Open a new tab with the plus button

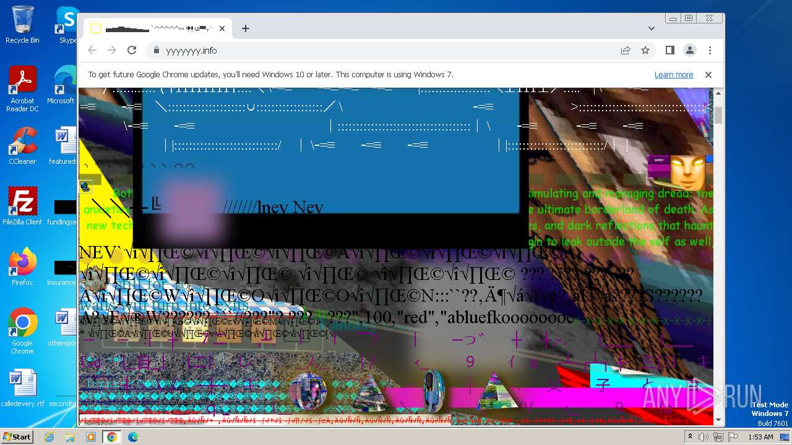point(246,28)
